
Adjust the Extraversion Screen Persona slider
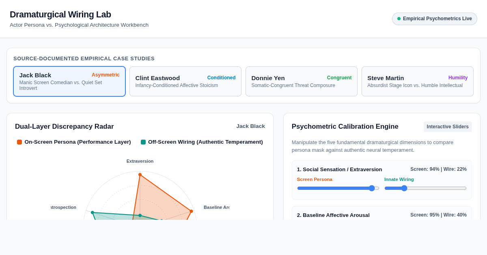coord(338,188)
